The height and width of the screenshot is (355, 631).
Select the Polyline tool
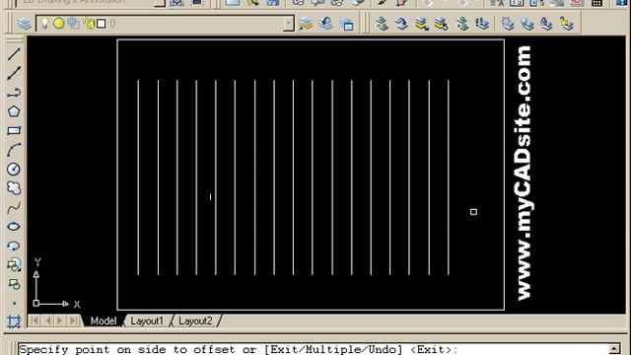click(x=14, y=92)
